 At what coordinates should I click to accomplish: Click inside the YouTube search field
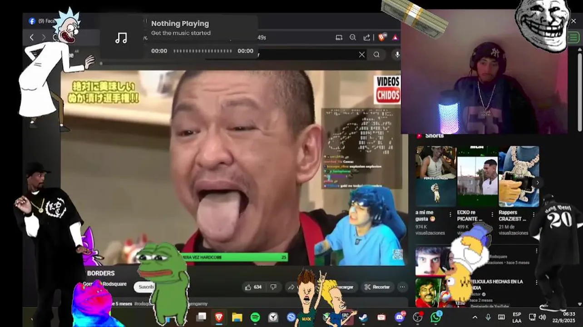pyautogui.click(x=309, y=54)
